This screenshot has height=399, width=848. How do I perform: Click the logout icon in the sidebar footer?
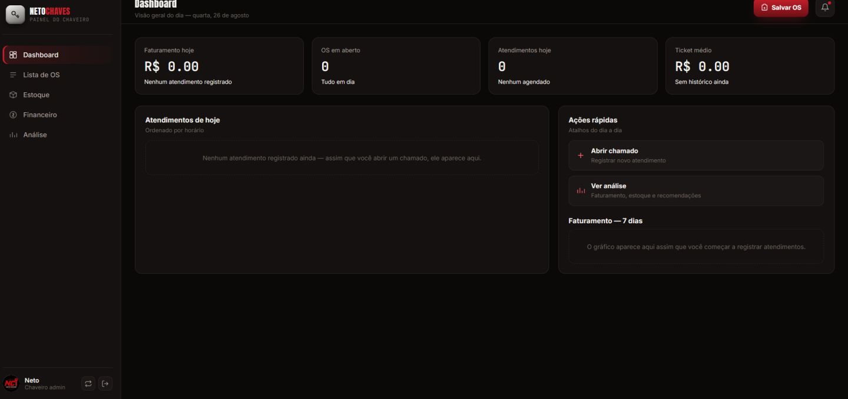[105, 384]
